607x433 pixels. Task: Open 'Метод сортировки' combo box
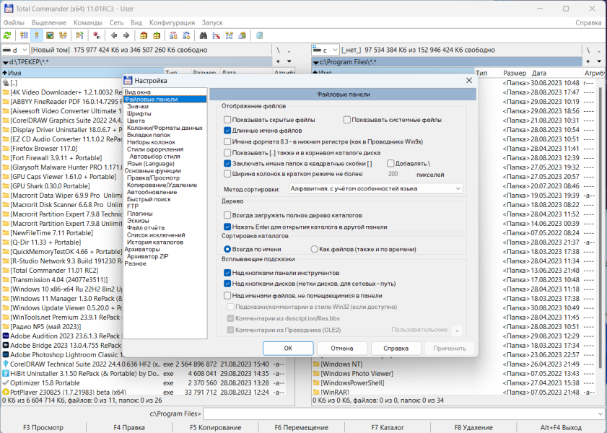[x=375, y=188]
